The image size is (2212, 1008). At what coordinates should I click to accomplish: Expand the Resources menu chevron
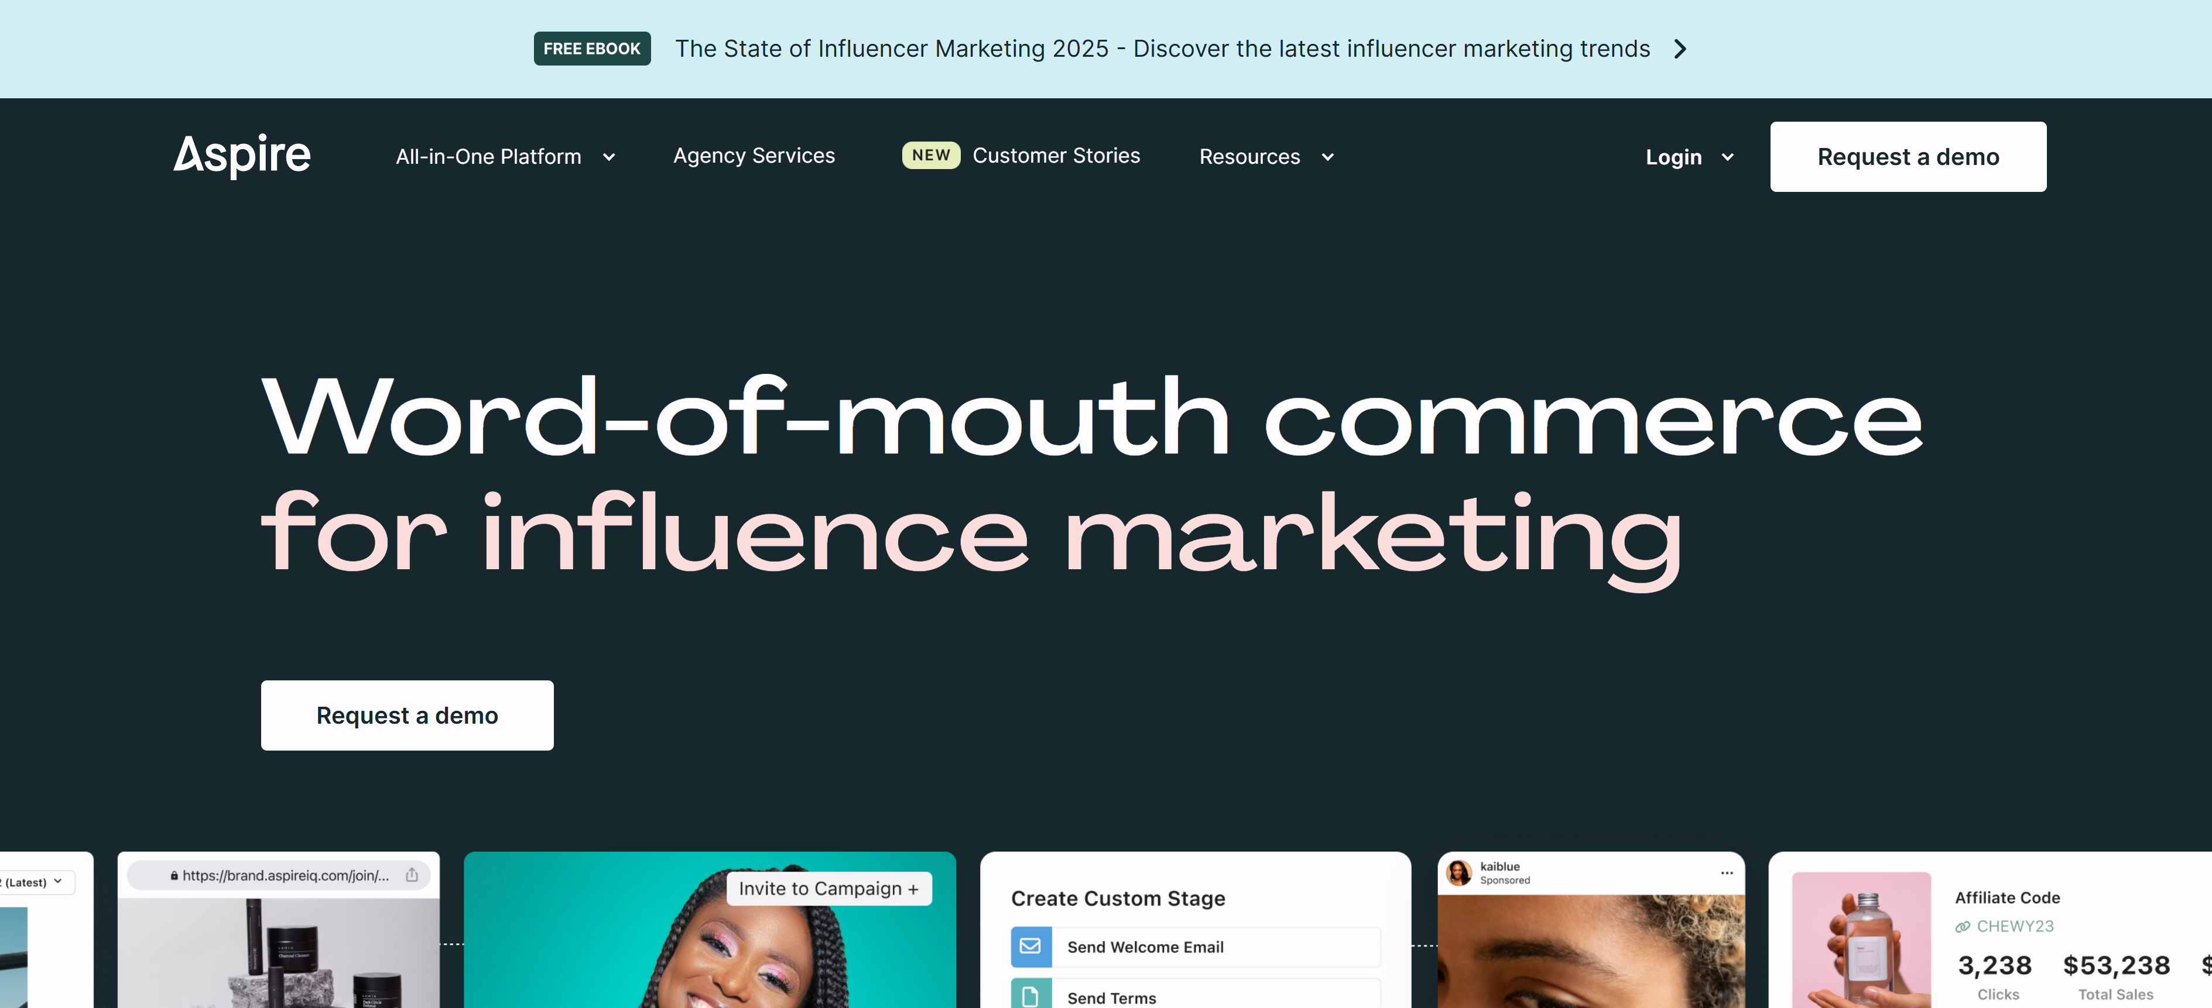1327,157
